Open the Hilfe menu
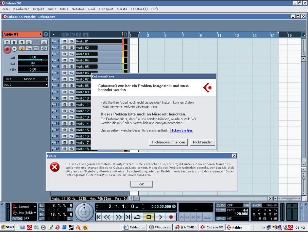 155,9
